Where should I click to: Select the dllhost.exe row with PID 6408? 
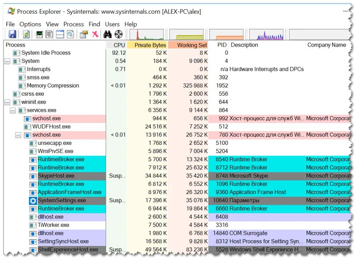[177, 217]
